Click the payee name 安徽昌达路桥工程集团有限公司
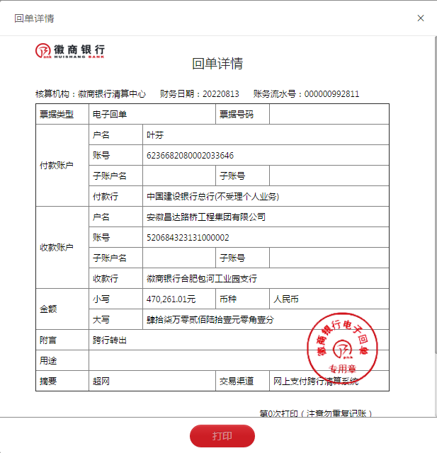Image resolution: width=437 pixels, height=453 pixels. pos(205,217)
